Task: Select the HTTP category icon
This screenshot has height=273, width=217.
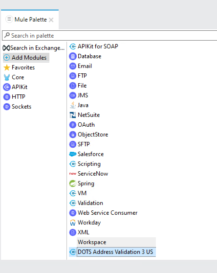Action: pyautogui.click(x=7, y=97)
